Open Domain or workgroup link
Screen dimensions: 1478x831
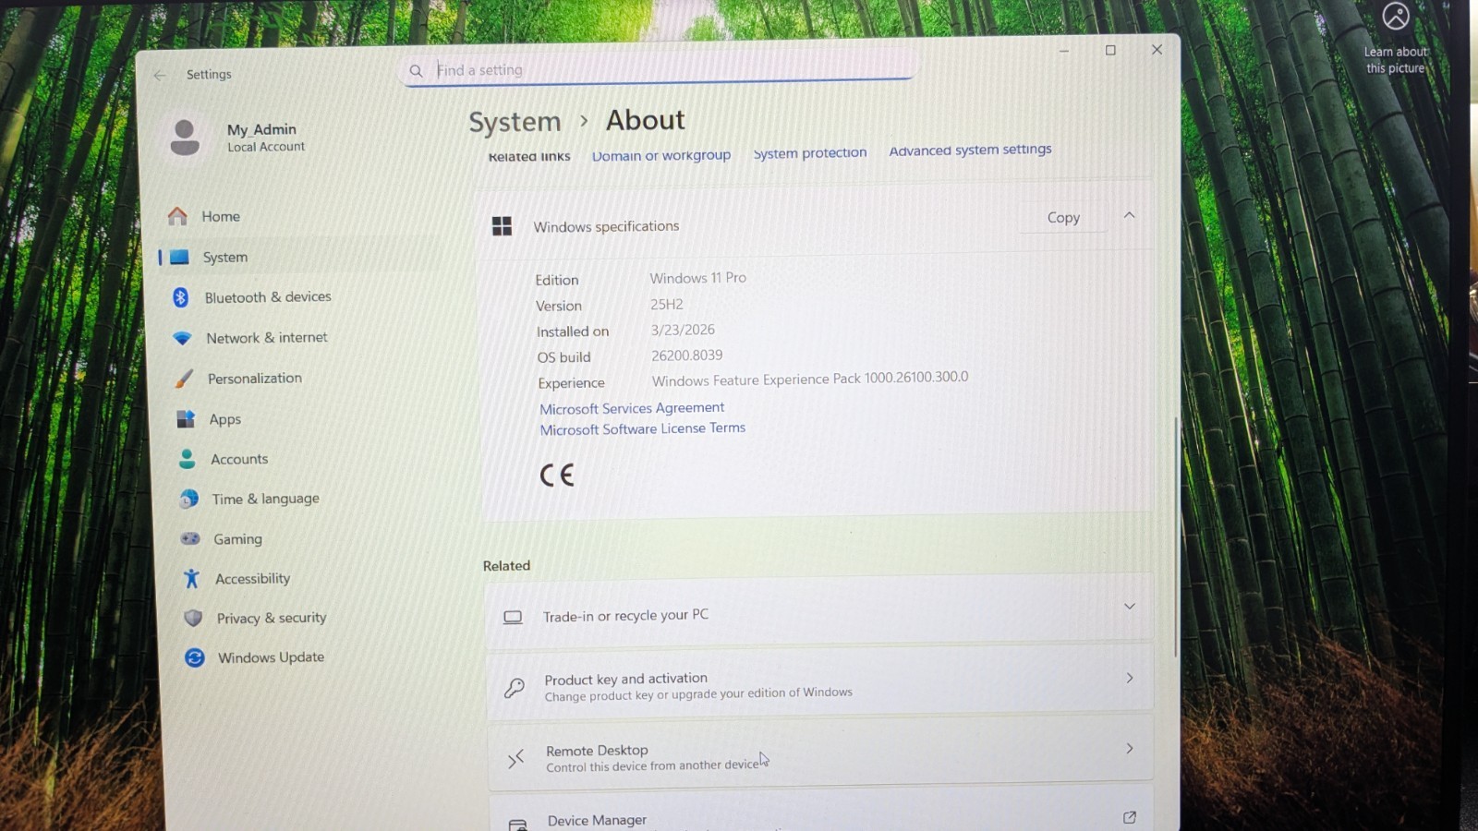[661, 155]
